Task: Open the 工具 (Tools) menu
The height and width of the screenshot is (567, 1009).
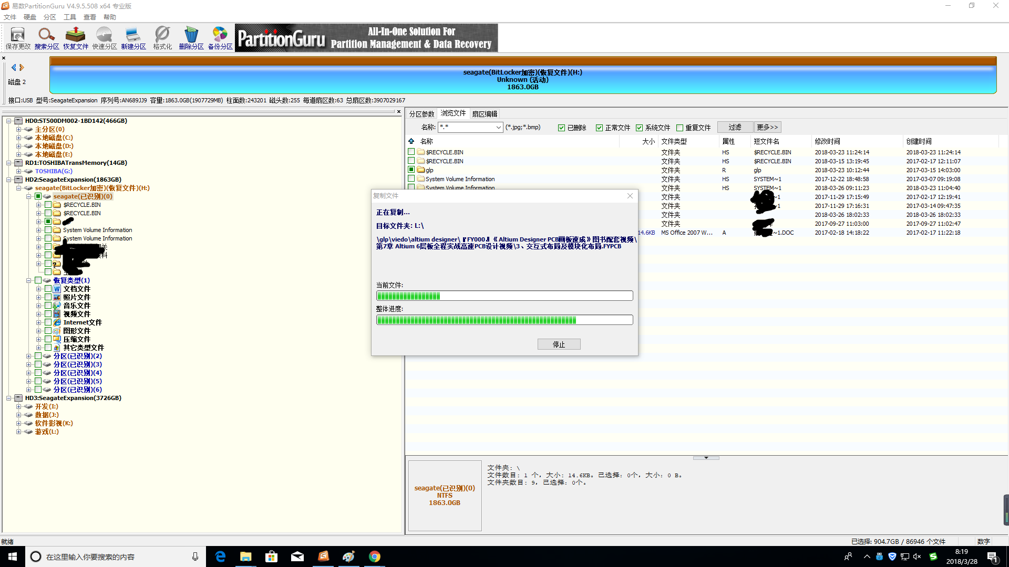Action: [x=70, y=17]
